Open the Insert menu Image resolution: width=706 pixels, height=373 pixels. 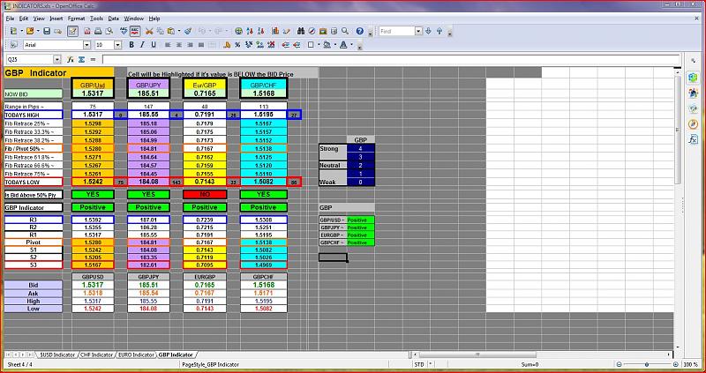[56, 19]
